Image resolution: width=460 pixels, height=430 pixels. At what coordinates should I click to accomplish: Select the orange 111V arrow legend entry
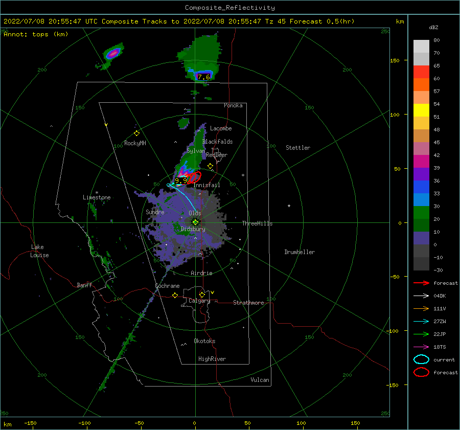coord(421,308)
